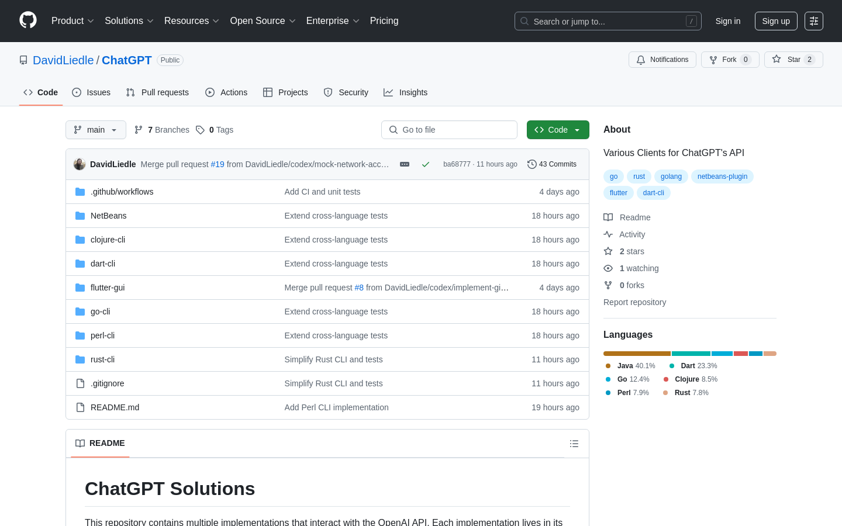
Task: Click commit hash ba68777
Action: tap(457, 164)
